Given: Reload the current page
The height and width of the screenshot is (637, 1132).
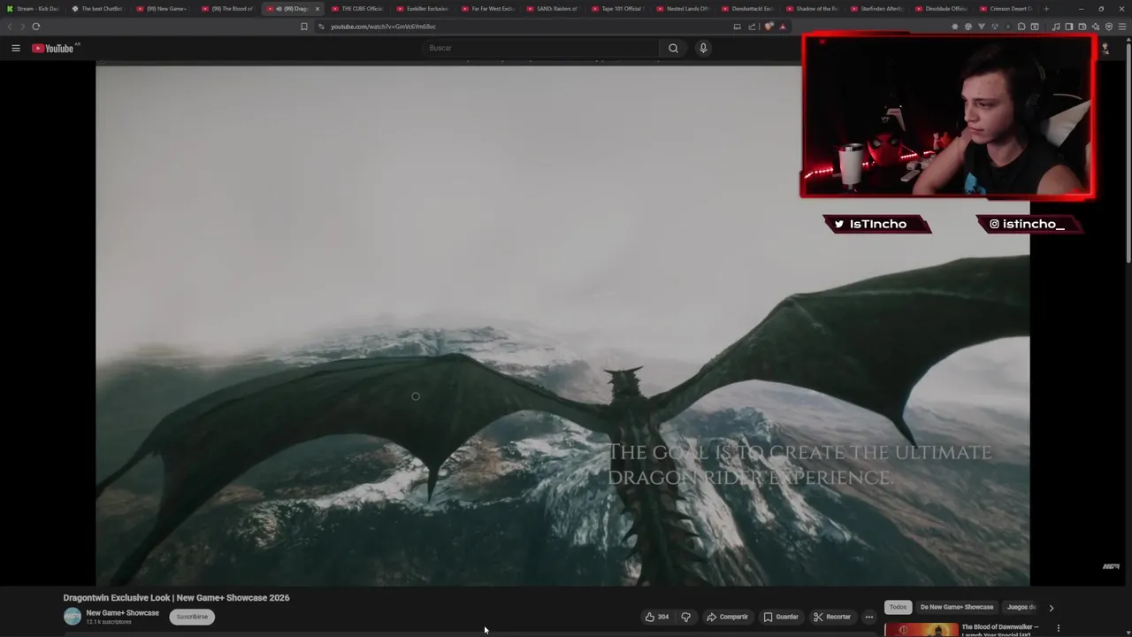Looking at the screenshot, I should click(35, 27).
